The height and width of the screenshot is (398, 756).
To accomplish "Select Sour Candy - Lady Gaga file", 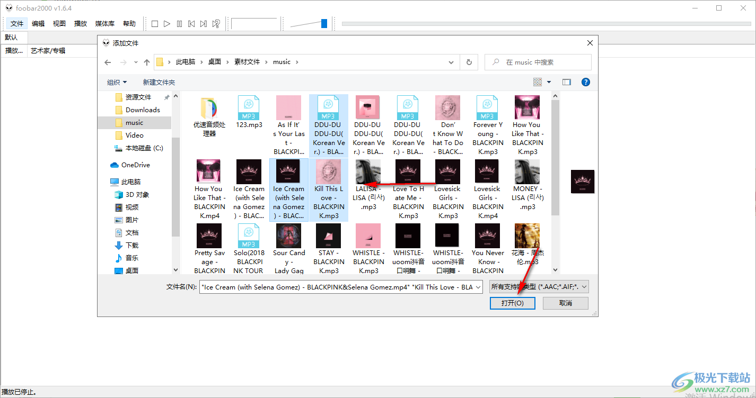I will click(288, 249).
